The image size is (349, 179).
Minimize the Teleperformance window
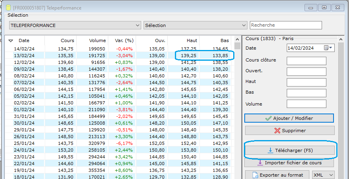click(x=311, y=8)
